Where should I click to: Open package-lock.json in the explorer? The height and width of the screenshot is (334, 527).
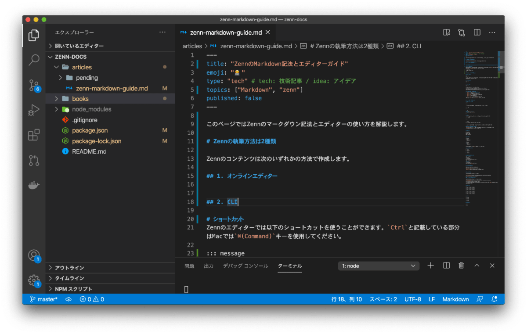(x=110, y=141)
